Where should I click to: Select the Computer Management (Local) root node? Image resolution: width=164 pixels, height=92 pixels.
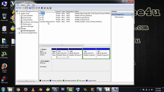pos(28,11)
